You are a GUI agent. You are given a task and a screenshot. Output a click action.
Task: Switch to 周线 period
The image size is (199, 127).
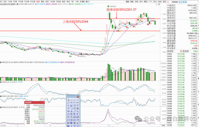point(43,2)
